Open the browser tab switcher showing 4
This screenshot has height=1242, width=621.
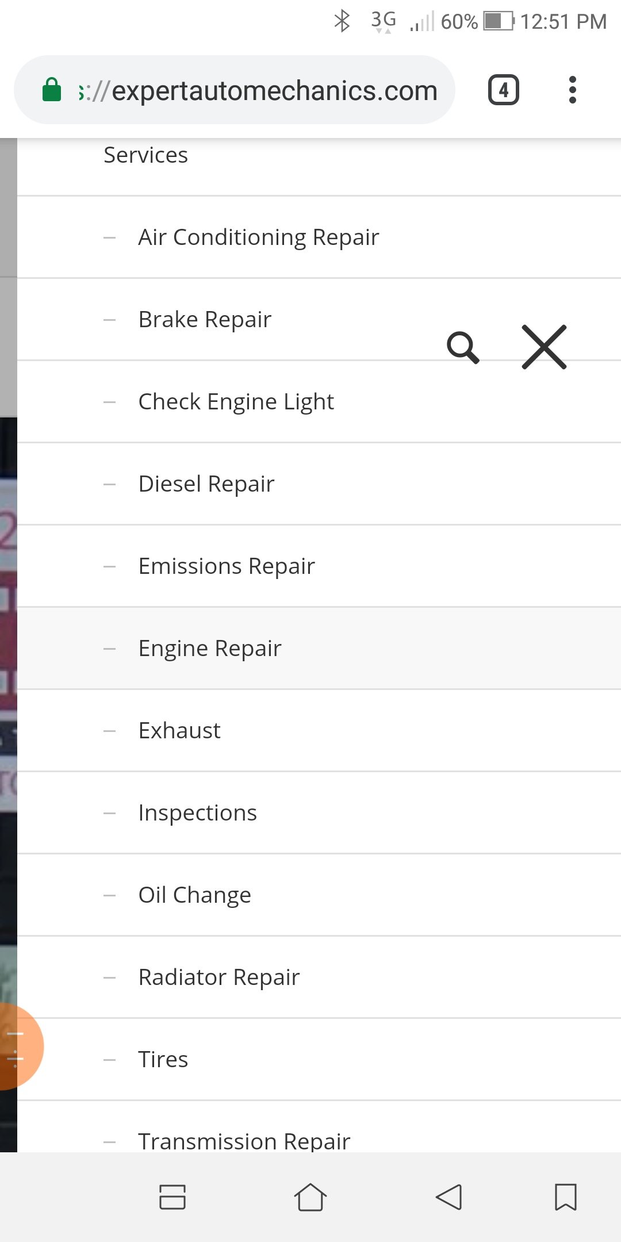pos(504,90)
